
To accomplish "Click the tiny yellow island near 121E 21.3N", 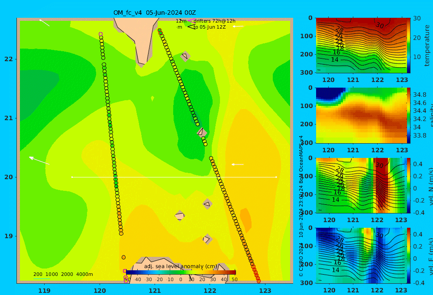I will (x=152, y=98).
